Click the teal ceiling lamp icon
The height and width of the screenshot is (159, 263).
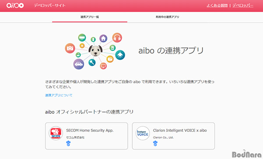[120, 55]
